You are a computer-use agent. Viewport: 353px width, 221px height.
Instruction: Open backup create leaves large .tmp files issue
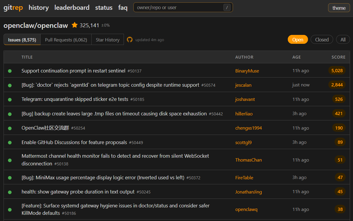click(x=114, y=114)
